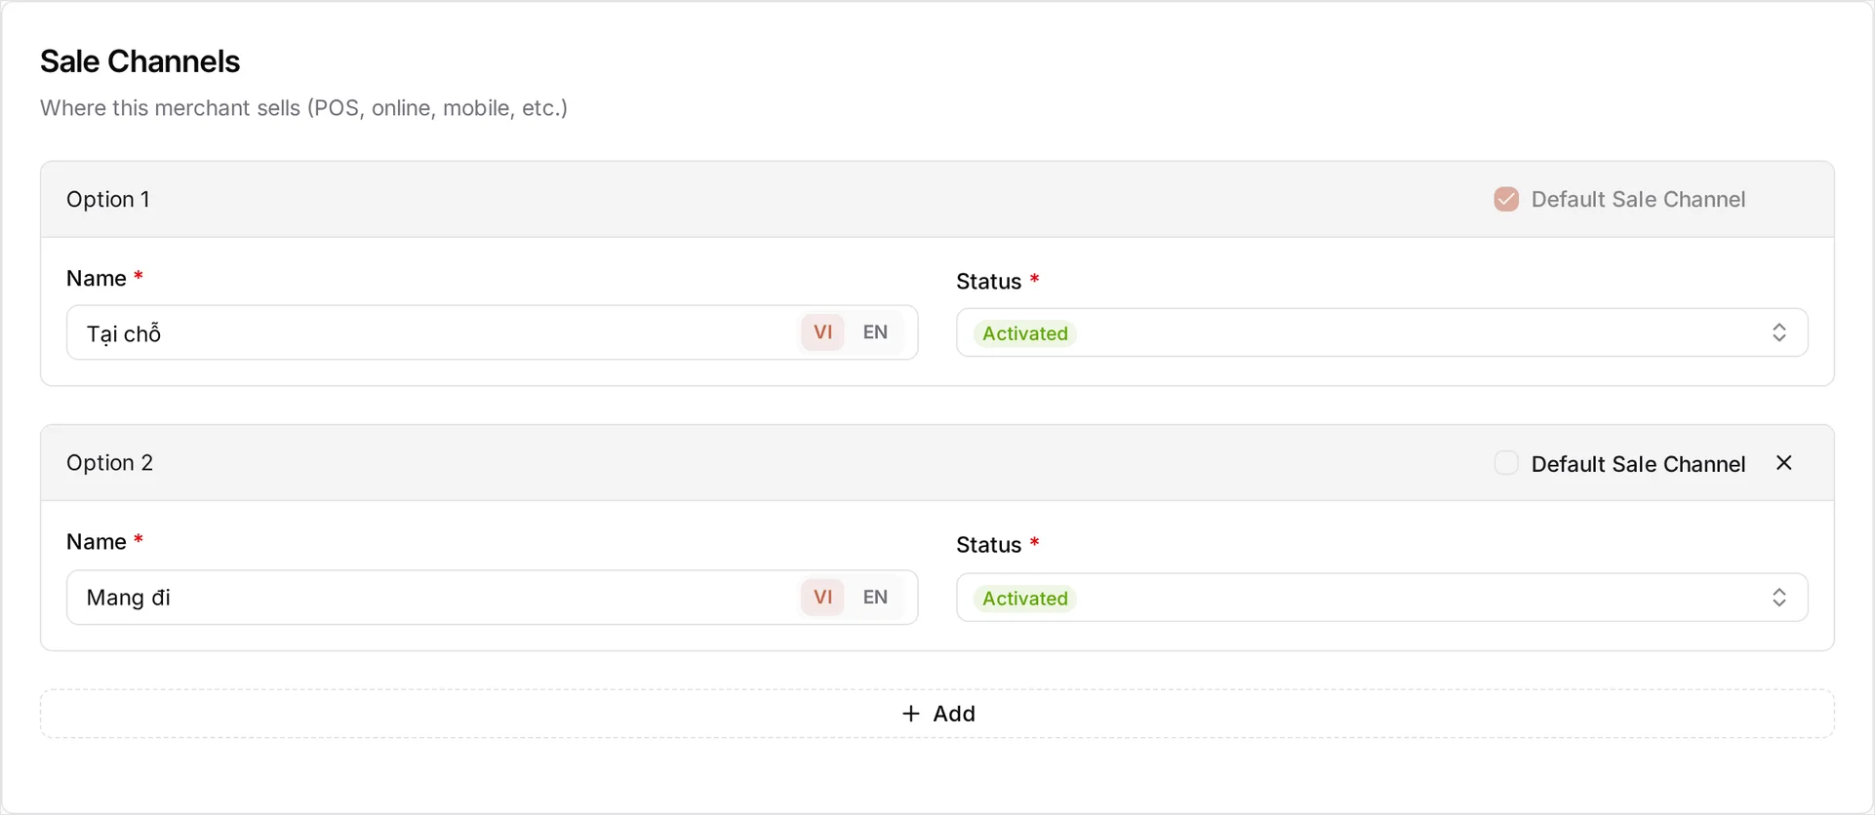Expand the Option 1 Status dropdown
The height and width of the screenshot is (815, 1875).
point(1381,332)
